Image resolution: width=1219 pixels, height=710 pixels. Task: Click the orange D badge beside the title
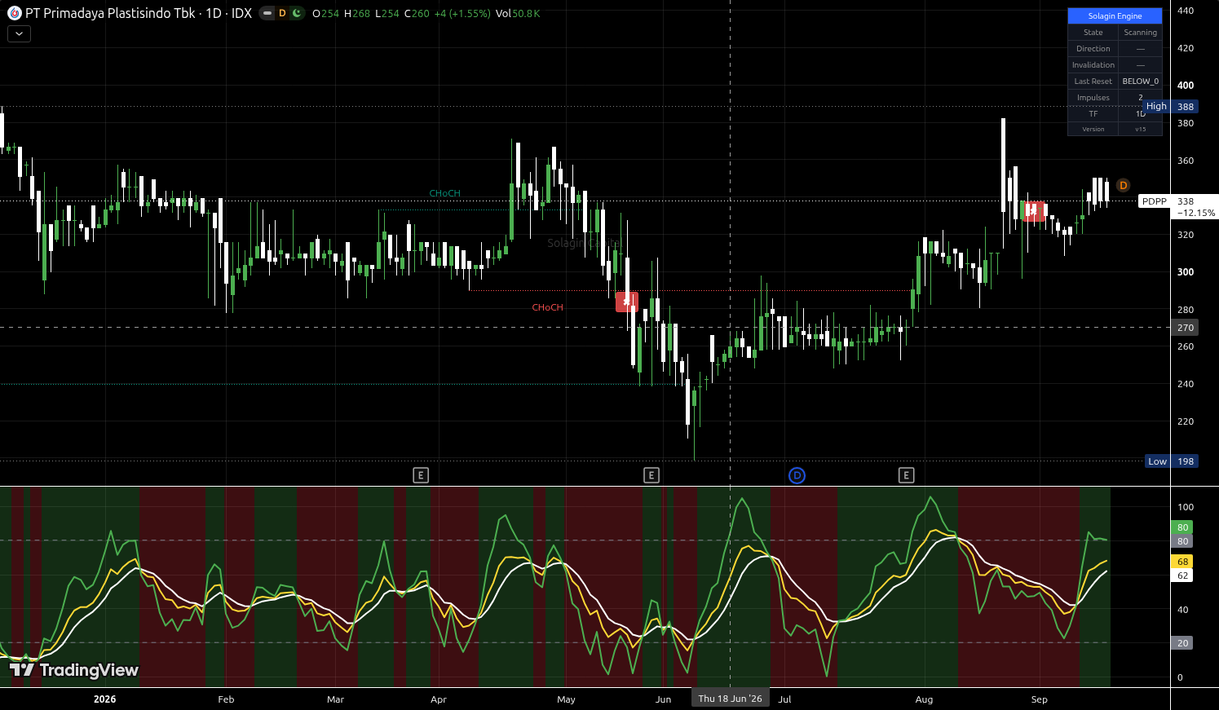click(x=282, y=13)
